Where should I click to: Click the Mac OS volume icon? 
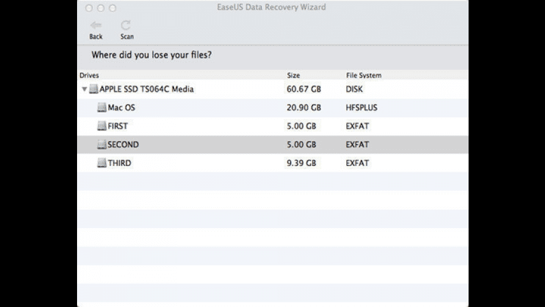point(102,108)
